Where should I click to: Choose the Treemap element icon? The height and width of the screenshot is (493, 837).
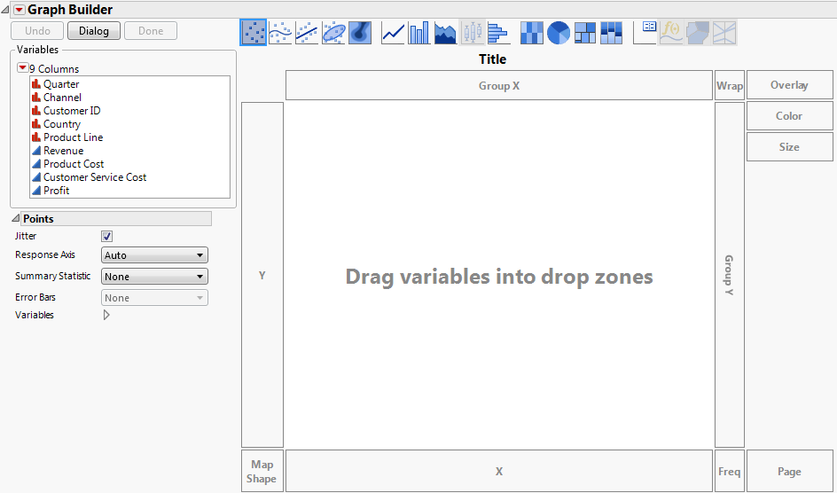click(585, 33)
